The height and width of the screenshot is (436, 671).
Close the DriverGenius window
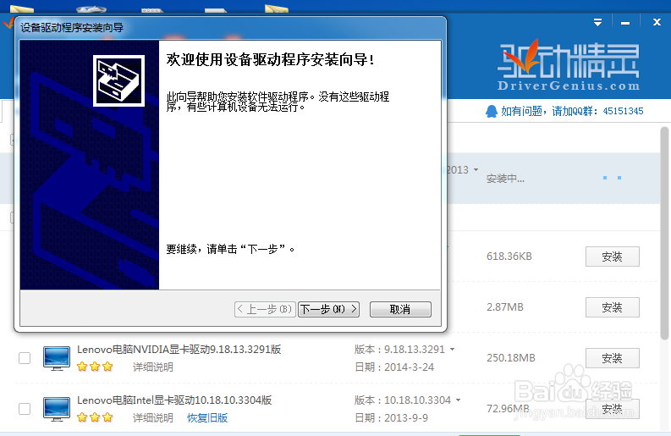point(657,22)
